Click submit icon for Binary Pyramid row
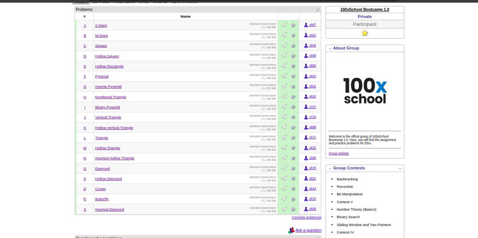The width and height of the screenshot is (478, 238). click(x=284, y=107)
